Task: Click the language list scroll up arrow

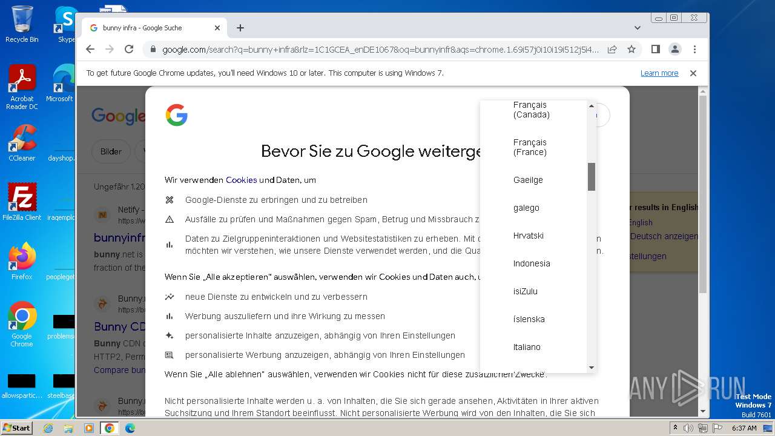Action: point(592,105)
